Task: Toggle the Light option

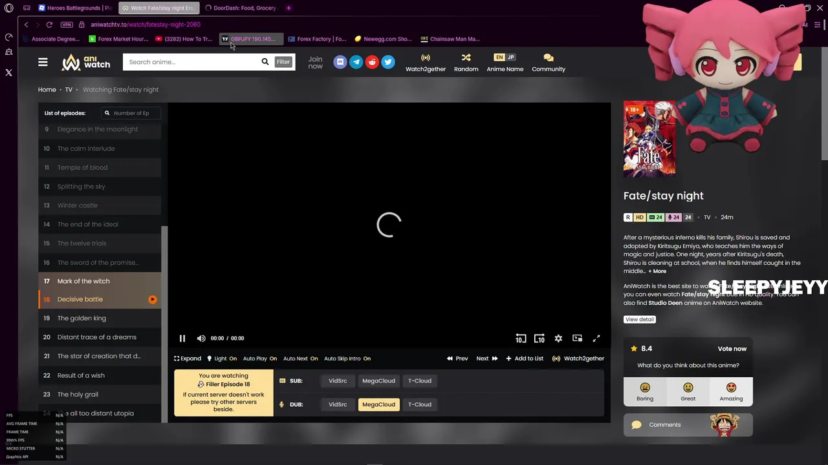Action: pos(222,358)
